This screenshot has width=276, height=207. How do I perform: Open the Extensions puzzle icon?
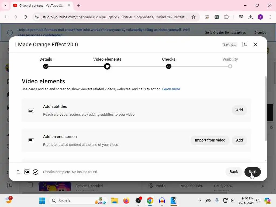click(226, 17)
